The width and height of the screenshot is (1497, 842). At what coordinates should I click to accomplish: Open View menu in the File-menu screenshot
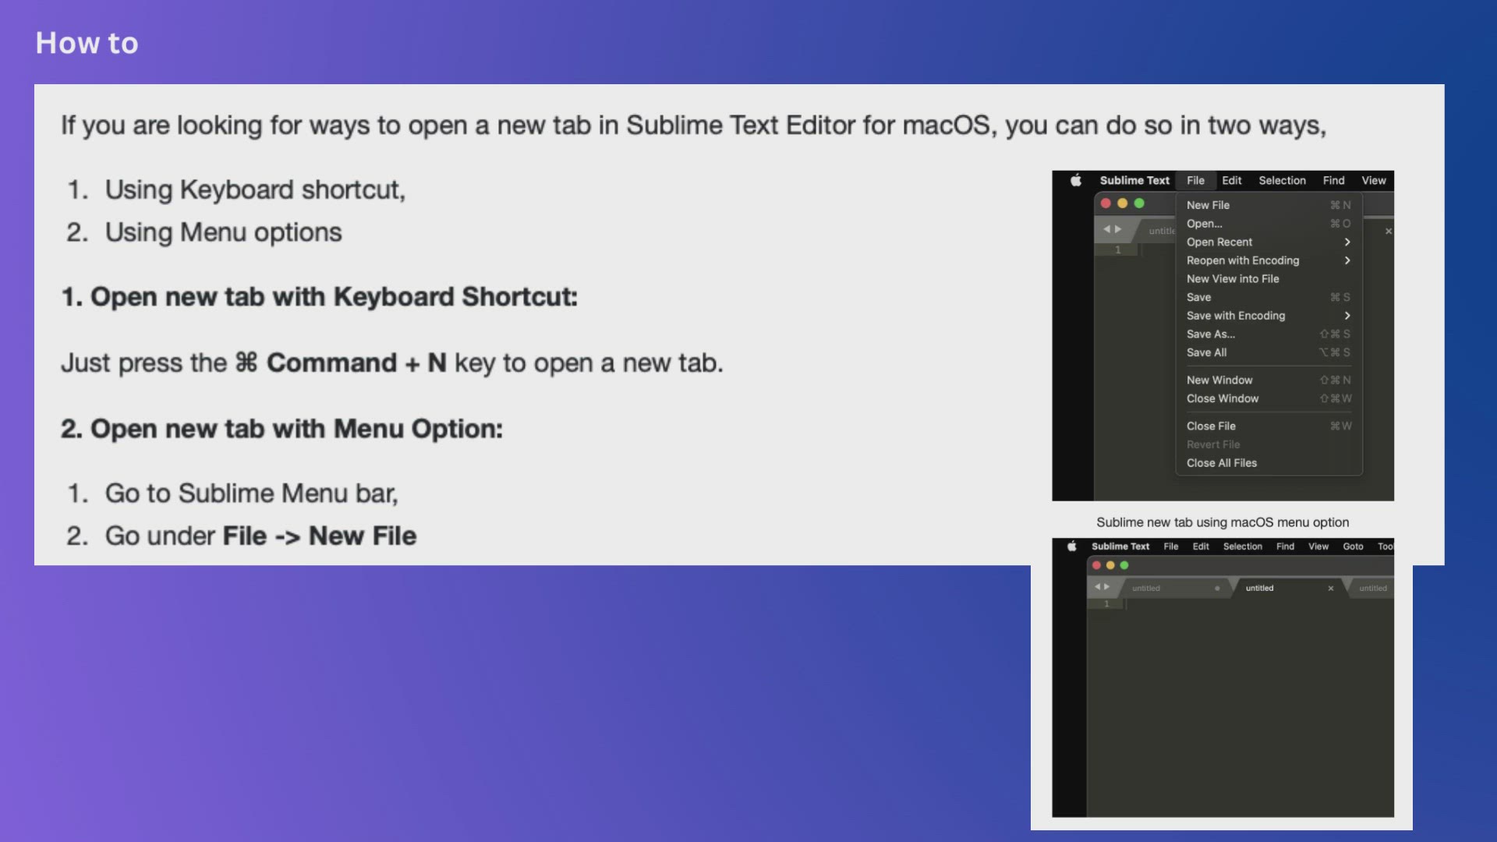tap(1374, 180)
